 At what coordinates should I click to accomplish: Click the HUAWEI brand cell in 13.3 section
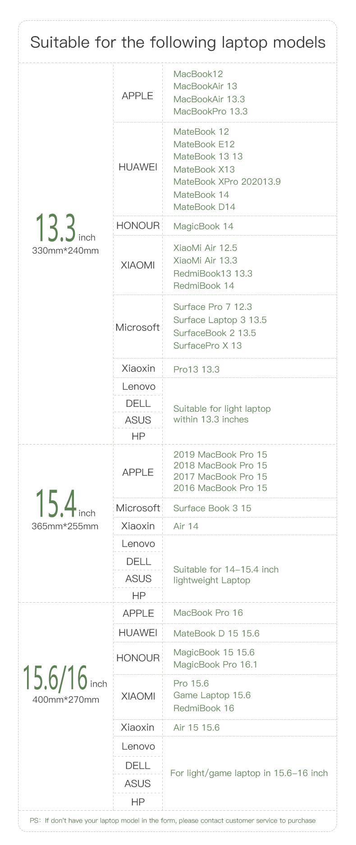(138, 167)
